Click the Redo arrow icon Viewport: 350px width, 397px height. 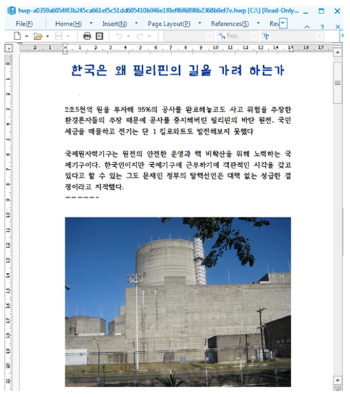click(139, 36)
